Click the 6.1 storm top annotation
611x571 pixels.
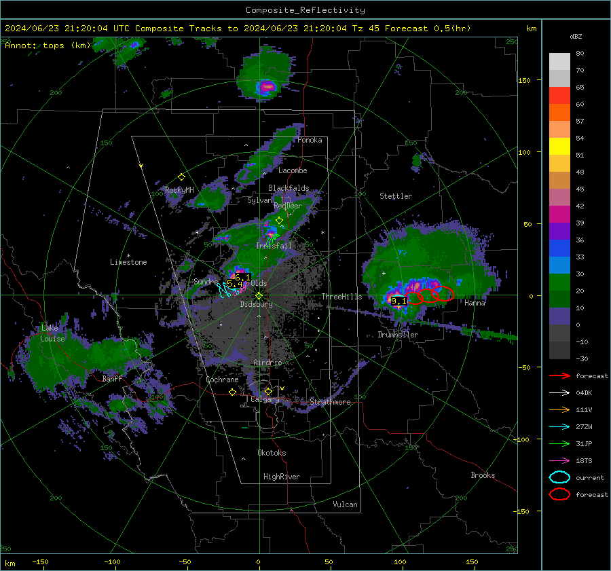pos(242,278)
